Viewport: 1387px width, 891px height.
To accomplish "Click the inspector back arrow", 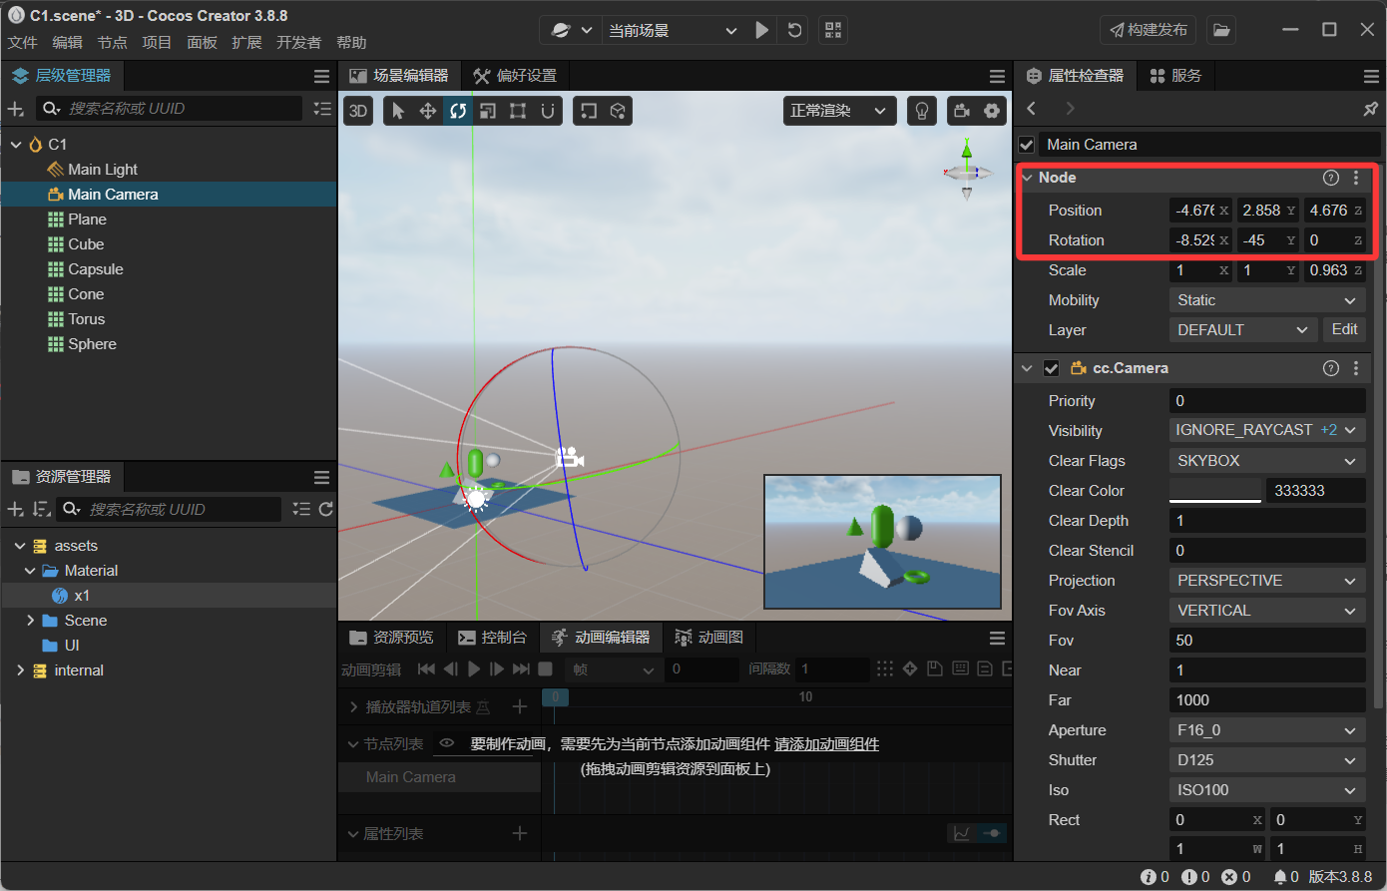I will (x=1032, y=109).
